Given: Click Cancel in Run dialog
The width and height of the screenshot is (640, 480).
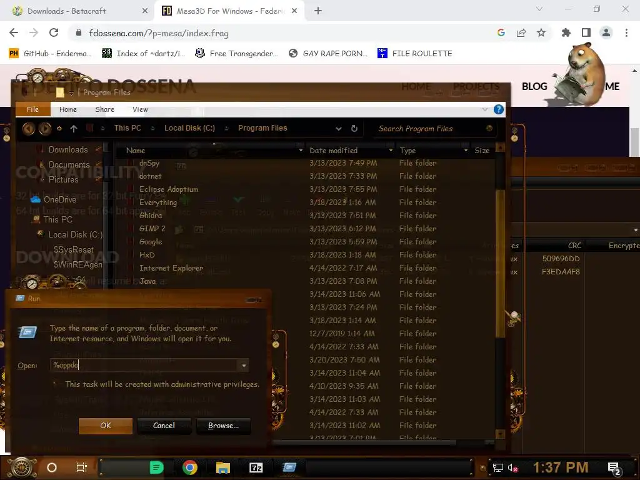Looking at the screenshot, I should click(x=164, y=425).
